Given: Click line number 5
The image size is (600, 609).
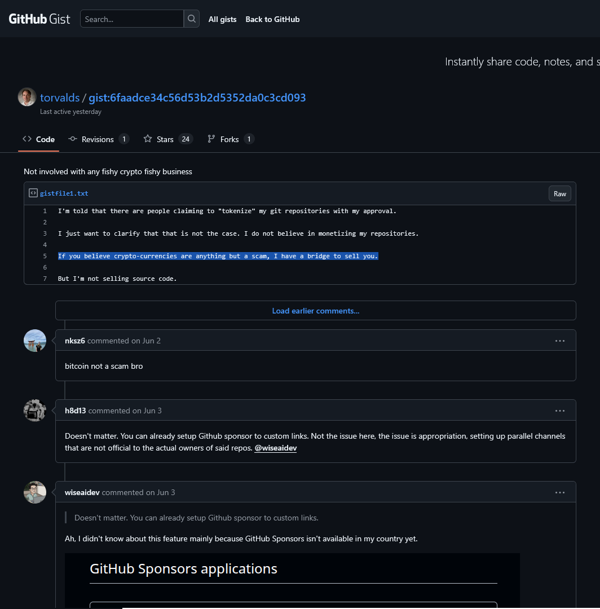Looking at the screenshot, I should coord(45,256).
